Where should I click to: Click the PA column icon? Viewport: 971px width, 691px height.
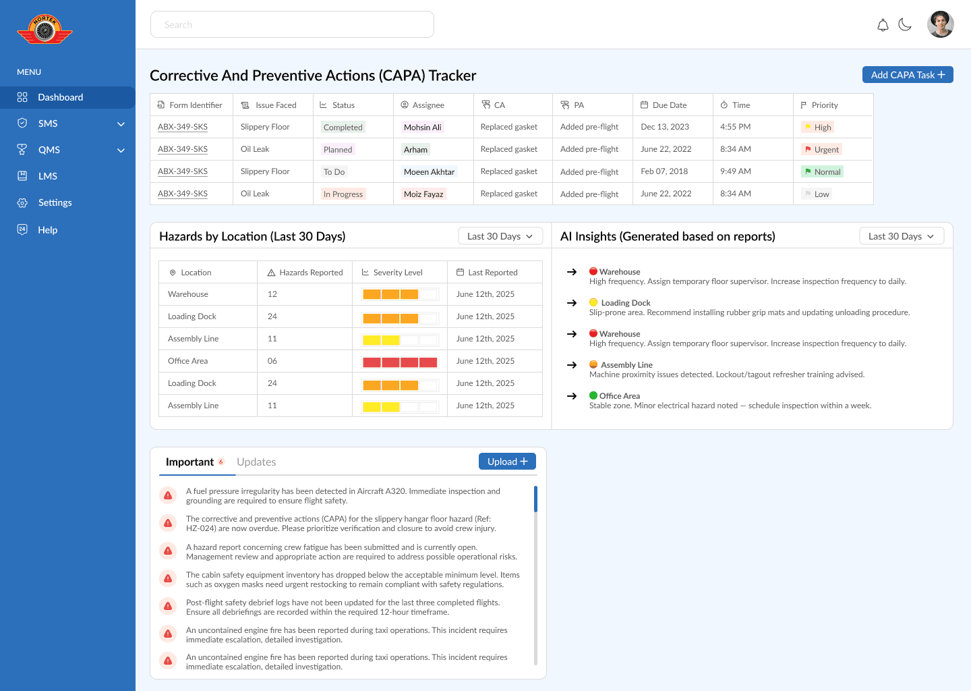click(x=565, y=105)
